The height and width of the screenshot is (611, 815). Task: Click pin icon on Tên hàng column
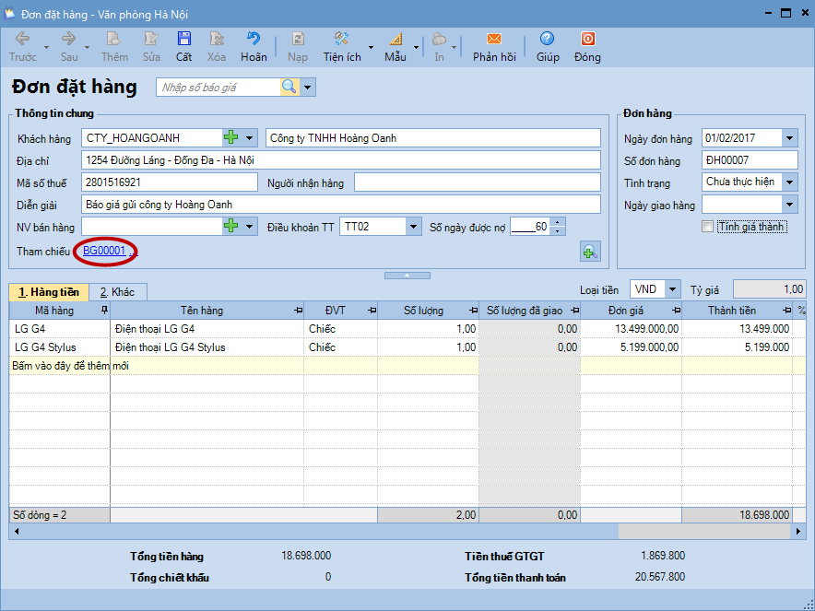tap(299, 311)
